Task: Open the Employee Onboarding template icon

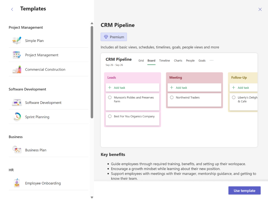Action: tap(17, 183)
